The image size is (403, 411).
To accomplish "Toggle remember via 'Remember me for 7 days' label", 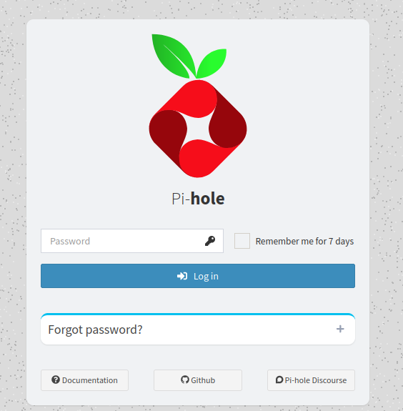I will tap(304, 241).
